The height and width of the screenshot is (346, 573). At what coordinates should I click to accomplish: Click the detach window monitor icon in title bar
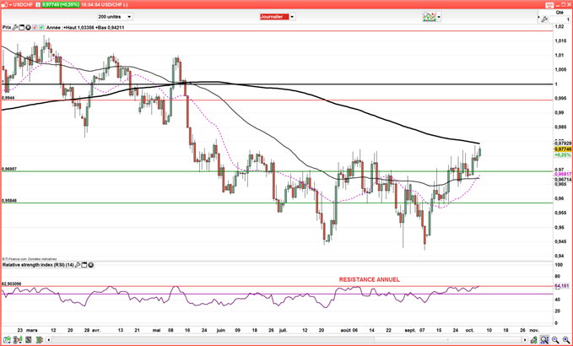[549, 5]
